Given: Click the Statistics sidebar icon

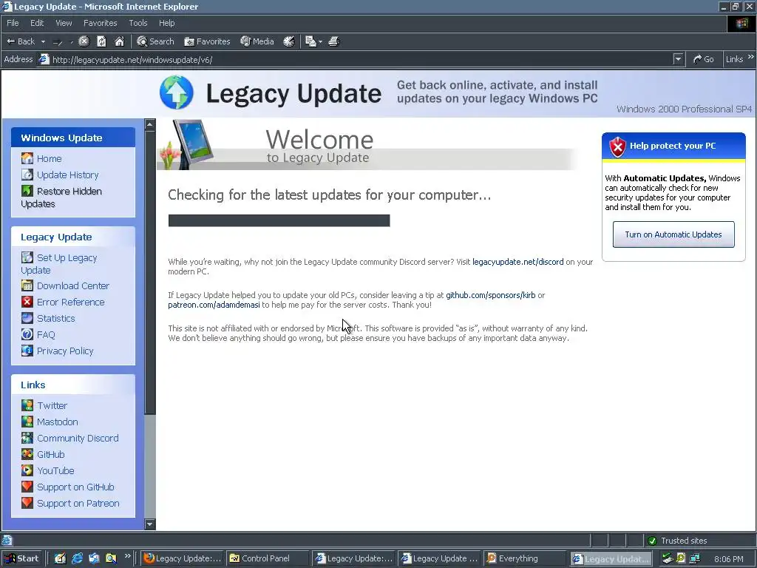Looking at the screenshot, I should click(x=27, y=318).
